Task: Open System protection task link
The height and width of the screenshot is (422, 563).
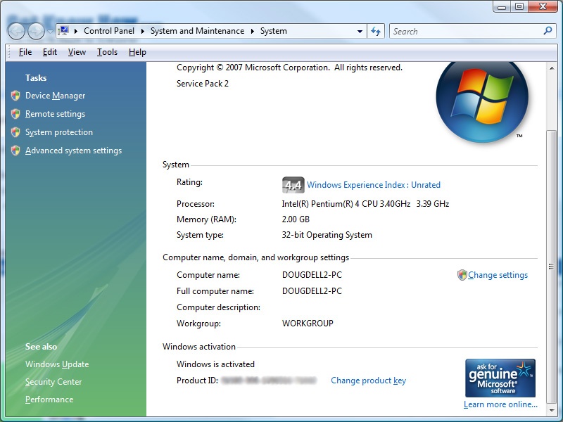Action: point(59,132)
